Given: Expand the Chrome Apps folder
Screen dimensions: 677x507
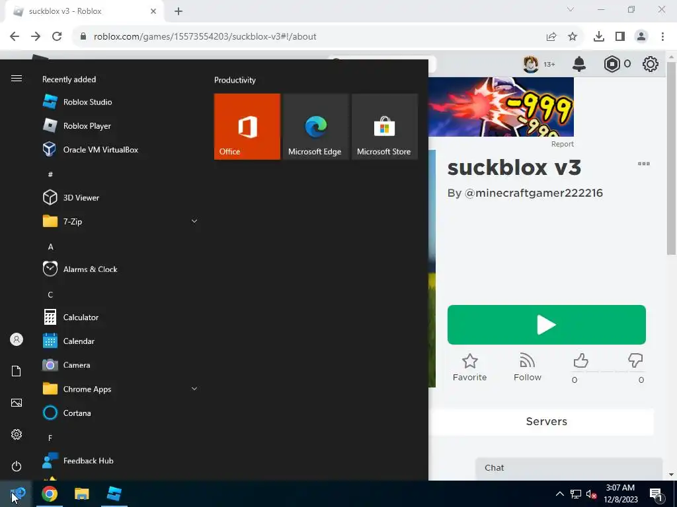Looking at the screenshot, I should pyautogui.click(x=194, y=389).
